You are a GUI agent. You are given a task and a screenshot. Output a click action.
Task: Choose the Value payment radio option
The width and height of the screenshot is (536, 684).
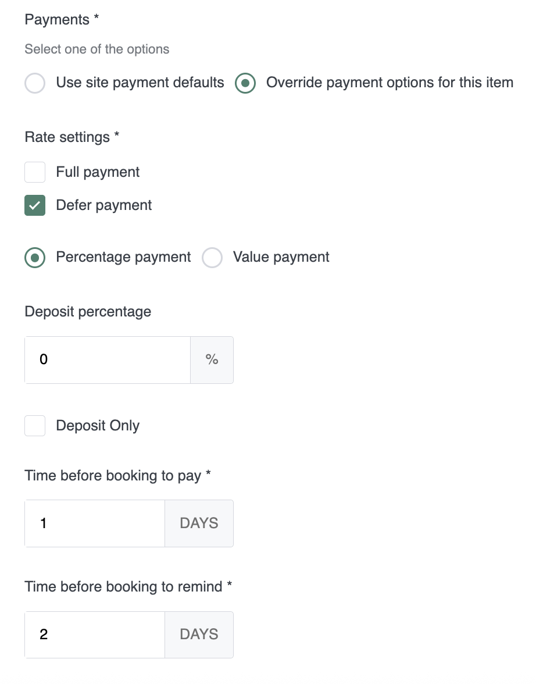click(212, 258)
